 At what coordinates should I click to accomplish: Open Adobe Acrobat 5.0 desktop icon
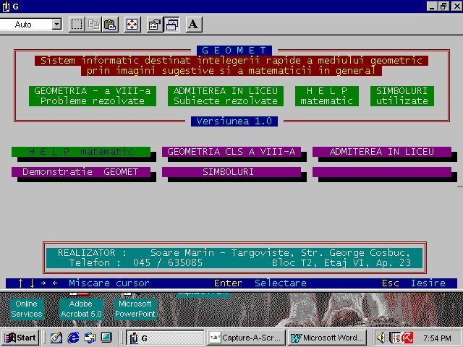(81, 309)
